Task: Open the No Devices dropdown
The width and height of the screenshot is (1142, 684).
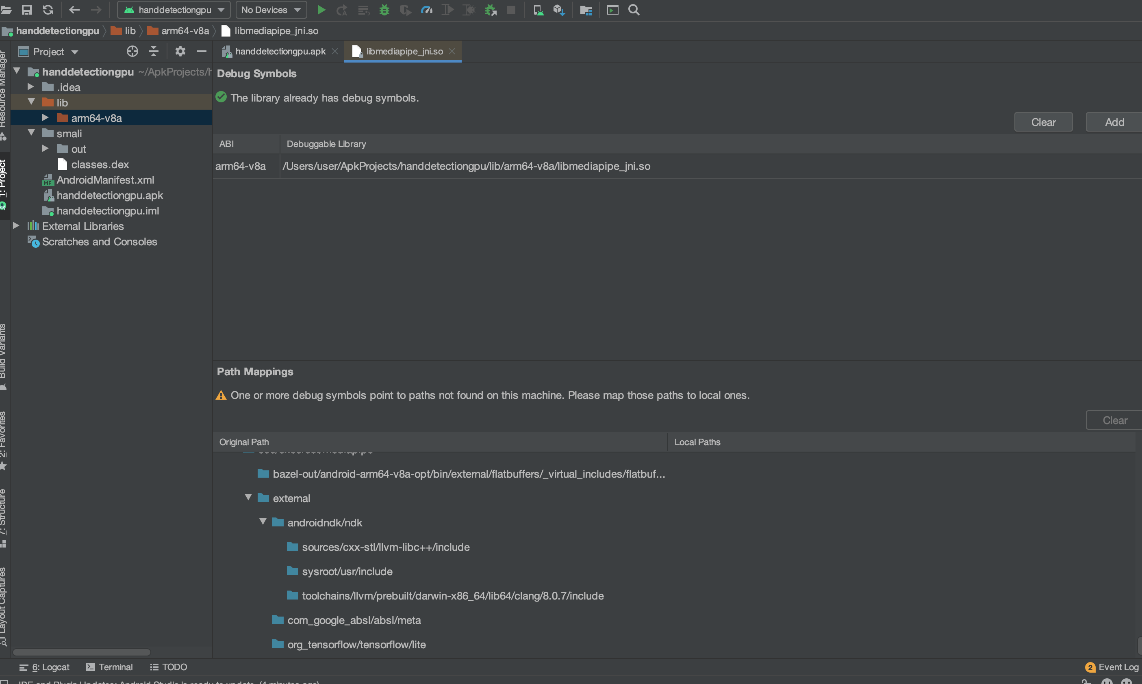Action: 271,10
